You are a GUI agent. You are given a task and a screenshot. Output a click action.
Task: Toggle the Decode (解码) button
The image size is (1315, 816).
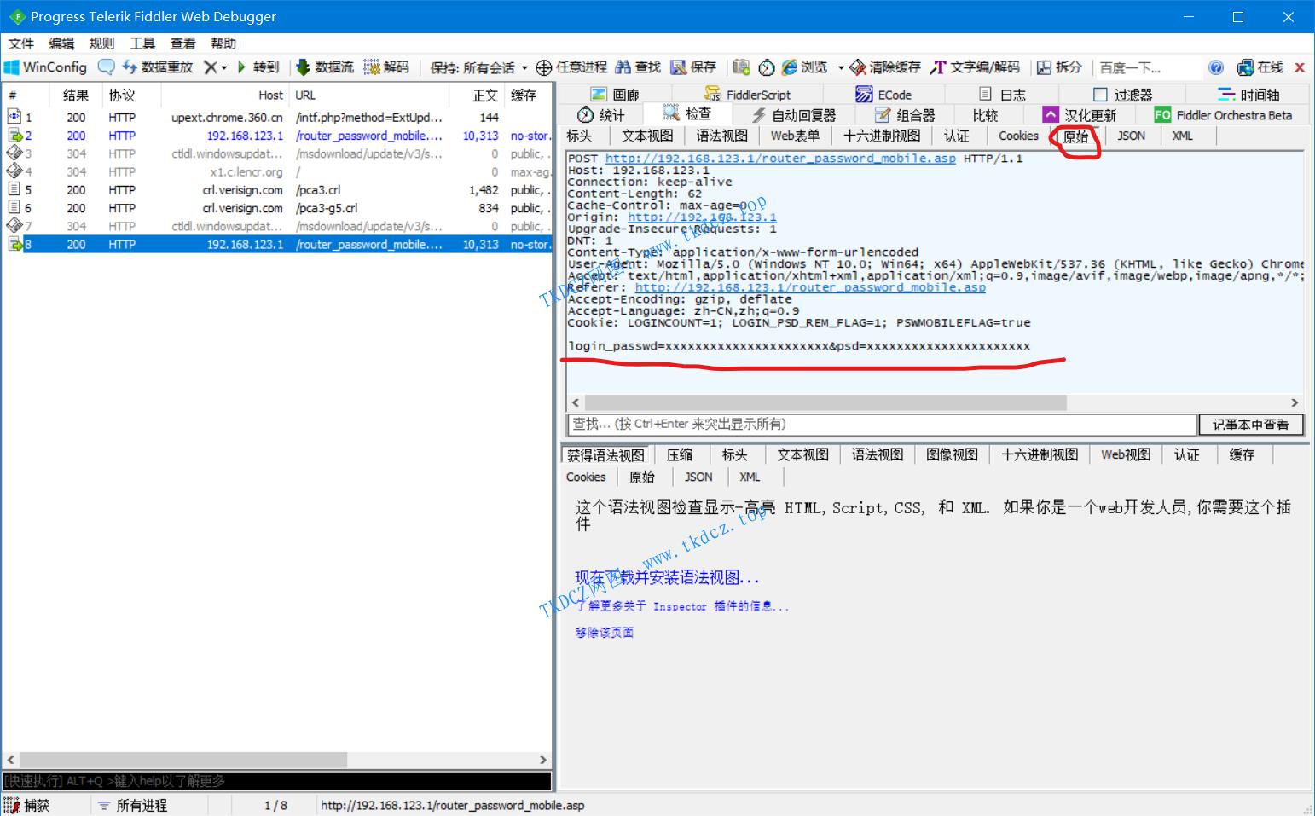pos(387,67)
